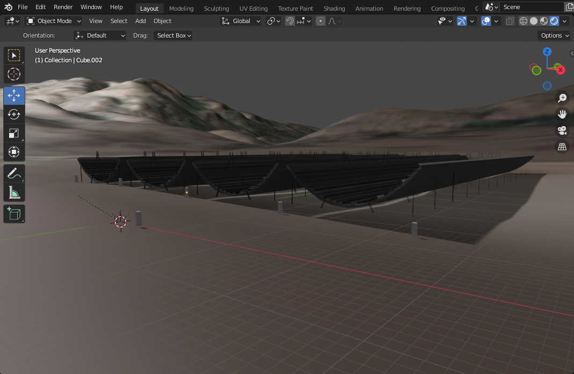Pick the Scale tool
The height and width of the screenshot is (374, 574).
coord(14,133)
